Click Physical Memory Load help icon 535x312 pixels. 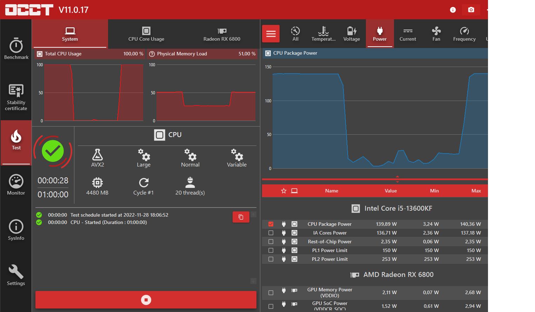[x=152, y=54]
